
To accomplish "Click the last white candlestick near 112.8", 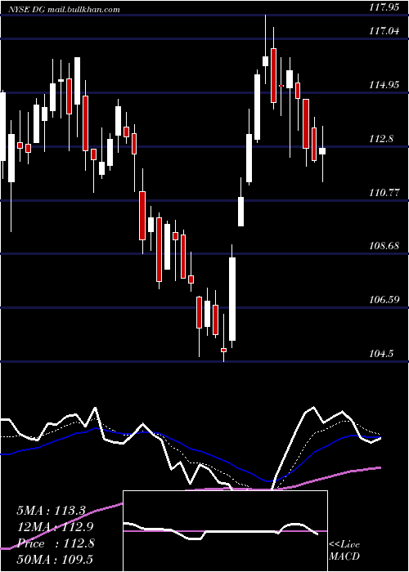I will click(322, 151).
